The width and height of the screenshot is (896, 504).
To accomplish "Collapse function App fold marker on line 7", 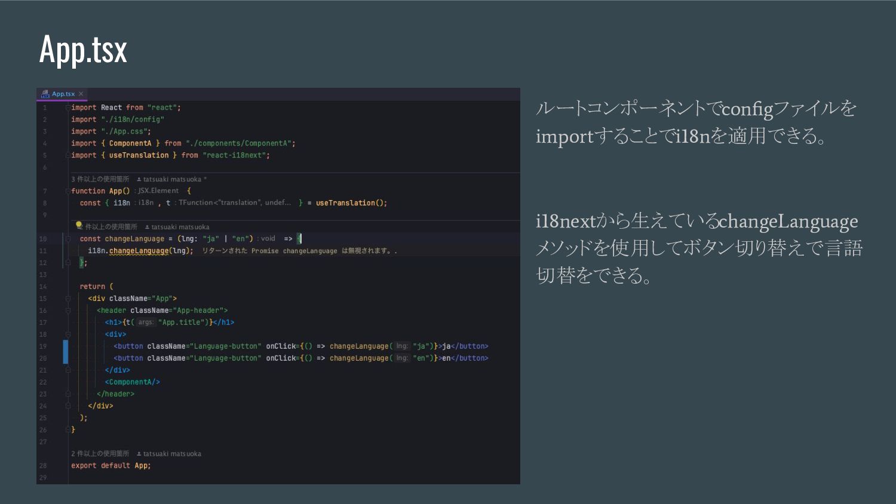I will click(68, 191).
